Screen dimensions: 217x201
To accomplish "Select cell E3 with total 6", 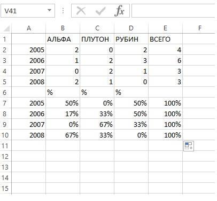I will tap(165, 60).
